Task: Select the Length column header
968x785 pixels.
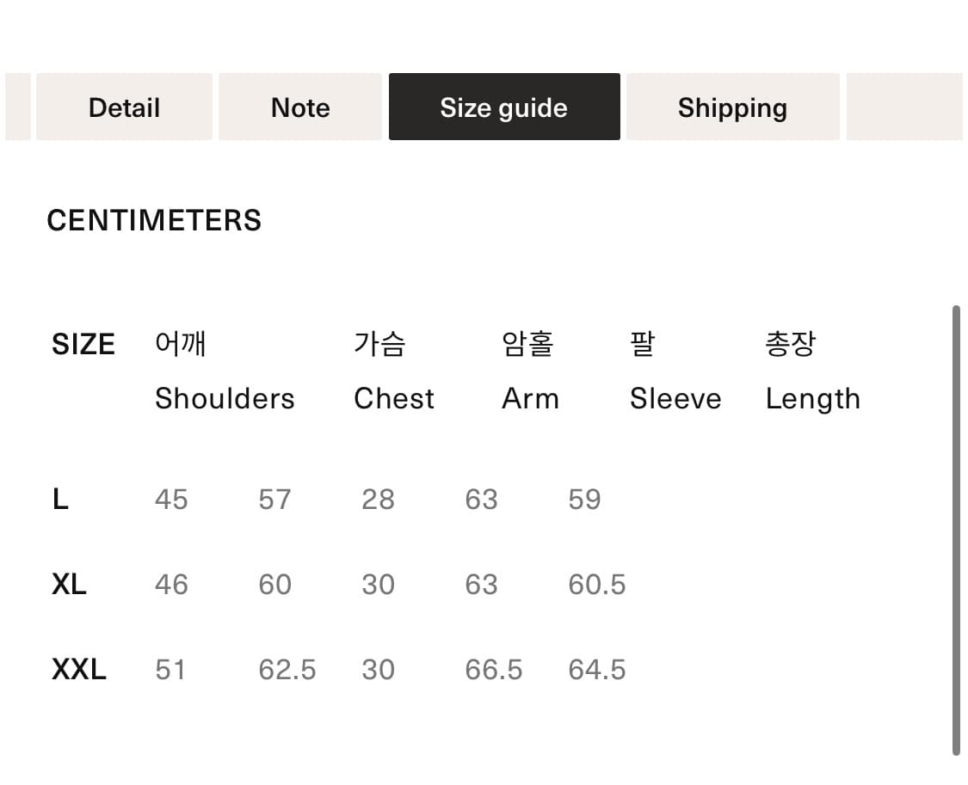Action: coord(812,398)
